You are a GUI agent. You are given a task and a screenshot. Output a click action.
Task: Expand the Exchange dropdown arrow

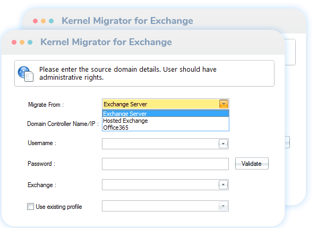click(223, 184)
